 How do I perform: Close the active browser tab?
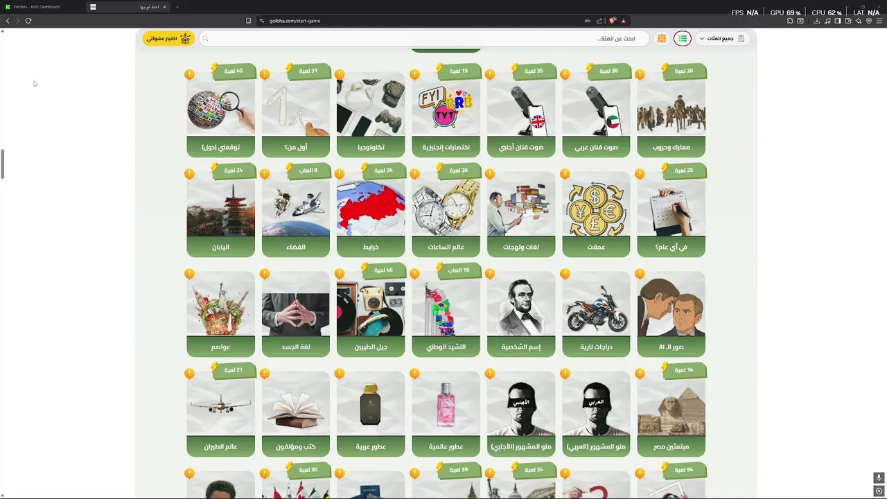click(164, 7)
